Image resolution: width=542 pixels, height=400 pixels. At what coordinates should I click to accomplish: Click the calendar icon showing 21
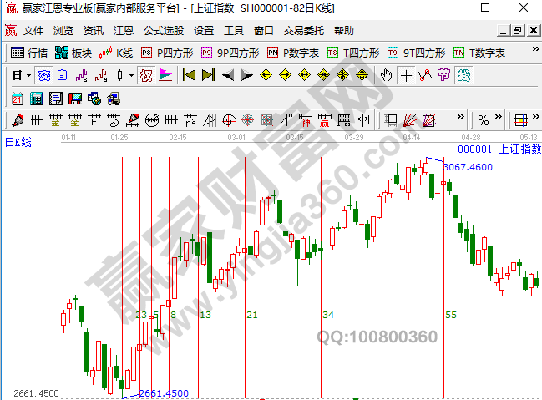click(x=18, y=99)
